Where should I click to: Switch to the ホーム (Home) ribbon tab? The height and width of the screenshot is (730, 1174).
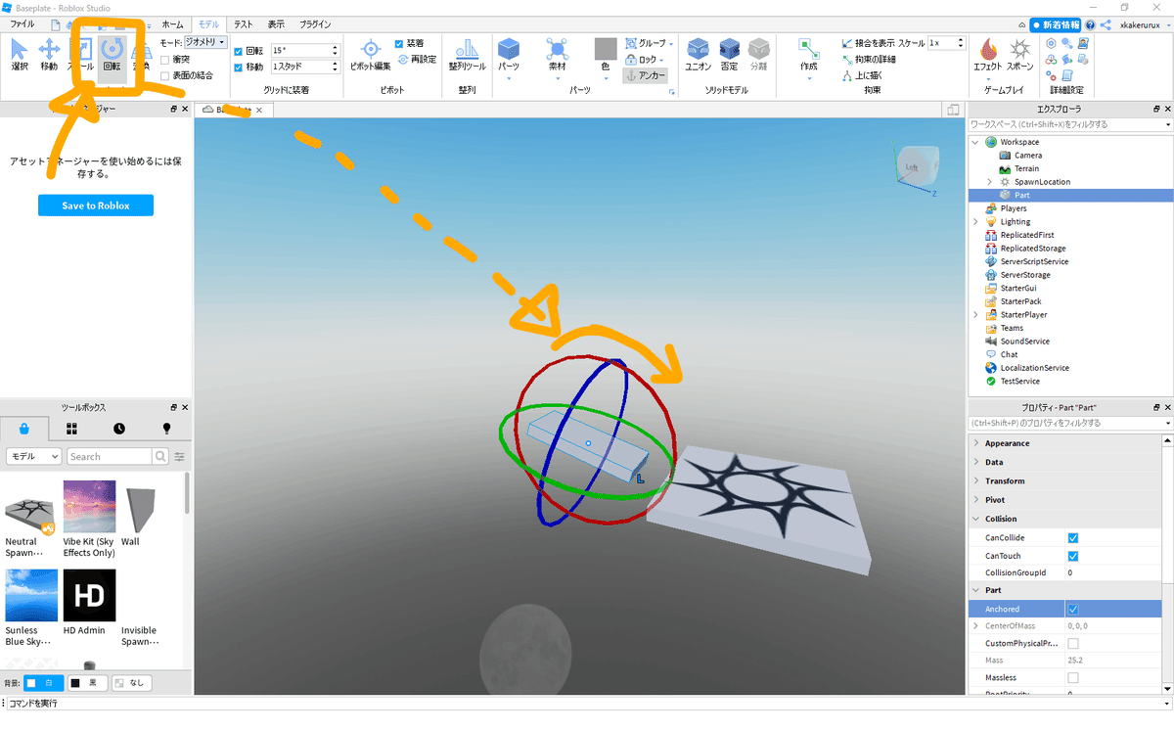coord(171,23)
